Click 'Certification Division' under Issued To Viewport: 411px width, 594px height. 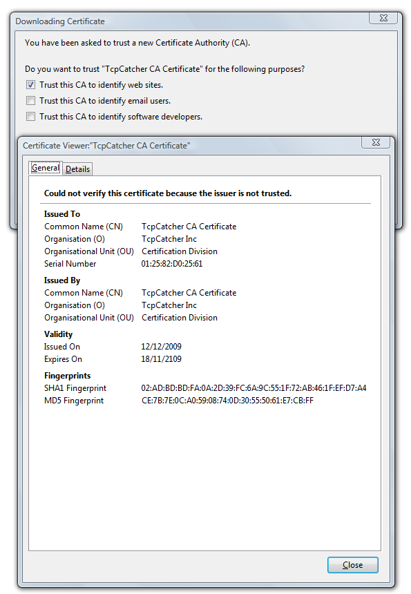tap(180, 251)
